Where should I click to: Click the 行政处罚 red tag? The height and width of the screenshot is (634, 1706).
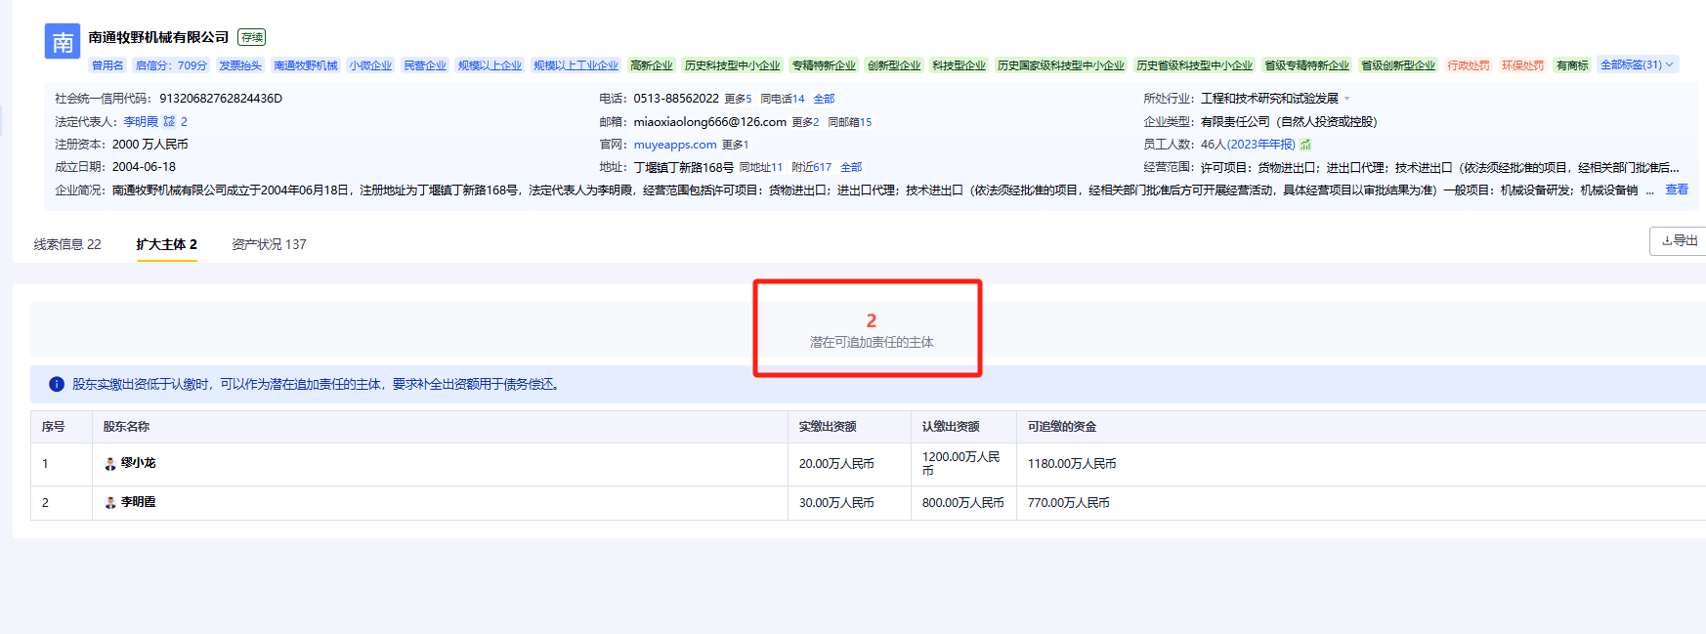pos(1468,65)
